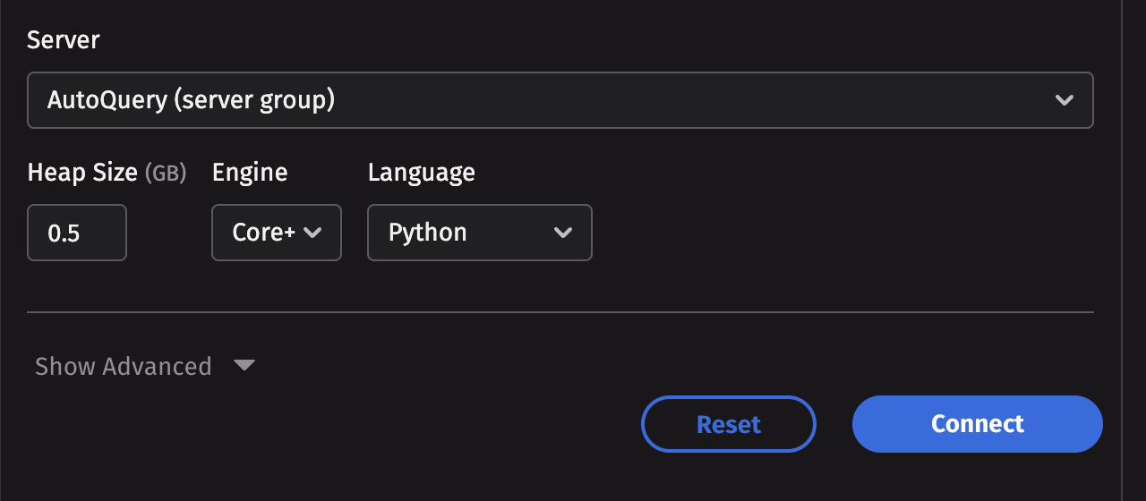1146x501 pixels.
Task: Click the chevron in the Python selector
Action: pyautogui.click(x=563, y=233)
